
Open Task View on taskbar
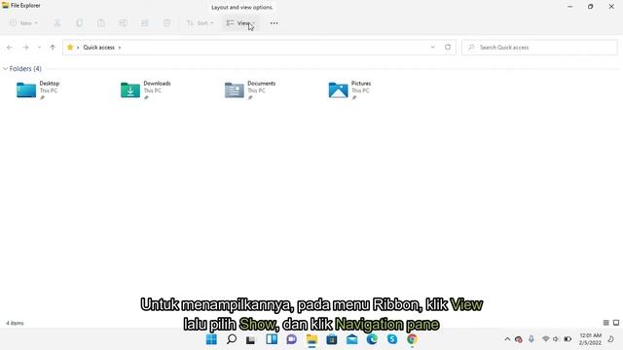251,339
